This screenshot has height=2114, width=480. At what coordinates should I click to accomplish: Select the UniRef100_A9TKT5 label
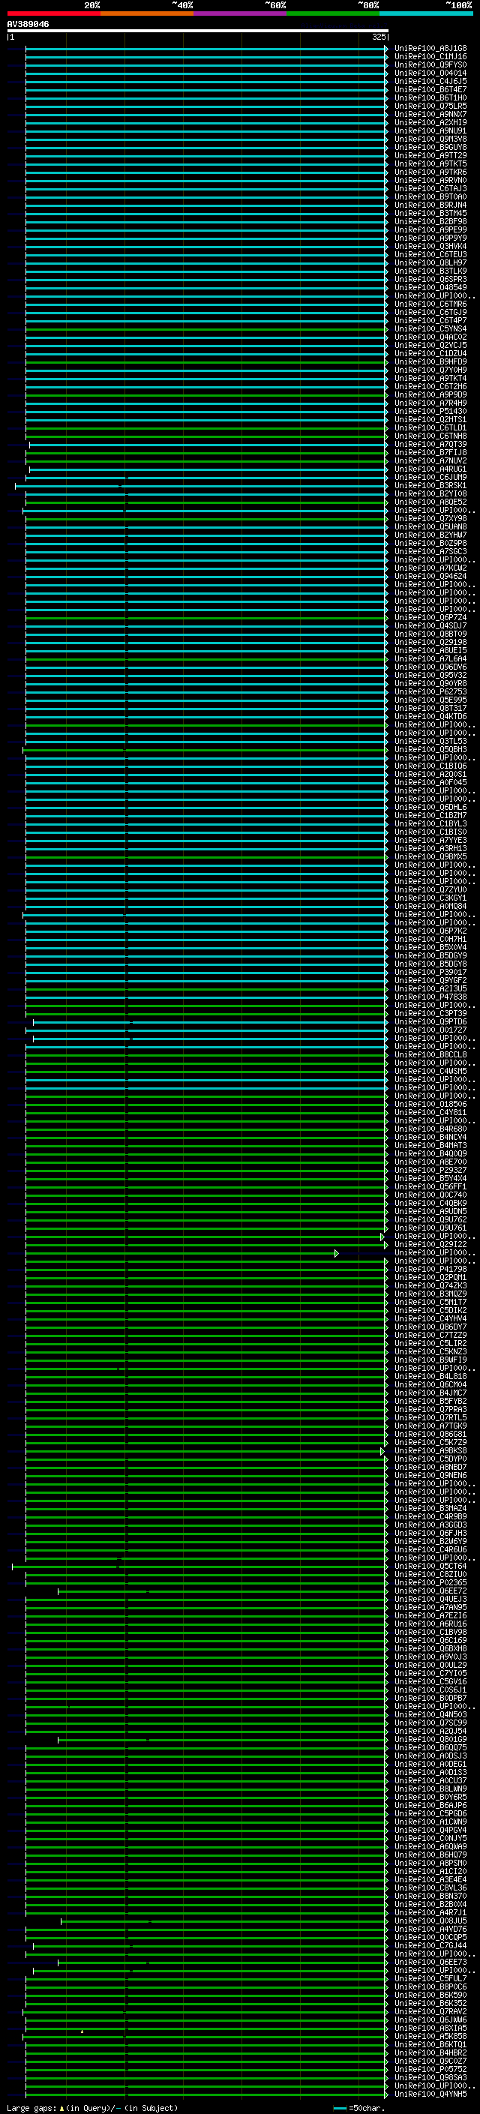click(x=430, y=164)
